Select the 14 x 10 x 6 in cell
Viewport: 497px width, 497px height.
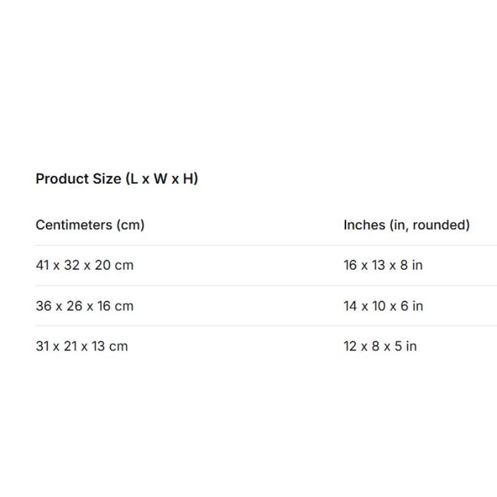coord(383,306)
